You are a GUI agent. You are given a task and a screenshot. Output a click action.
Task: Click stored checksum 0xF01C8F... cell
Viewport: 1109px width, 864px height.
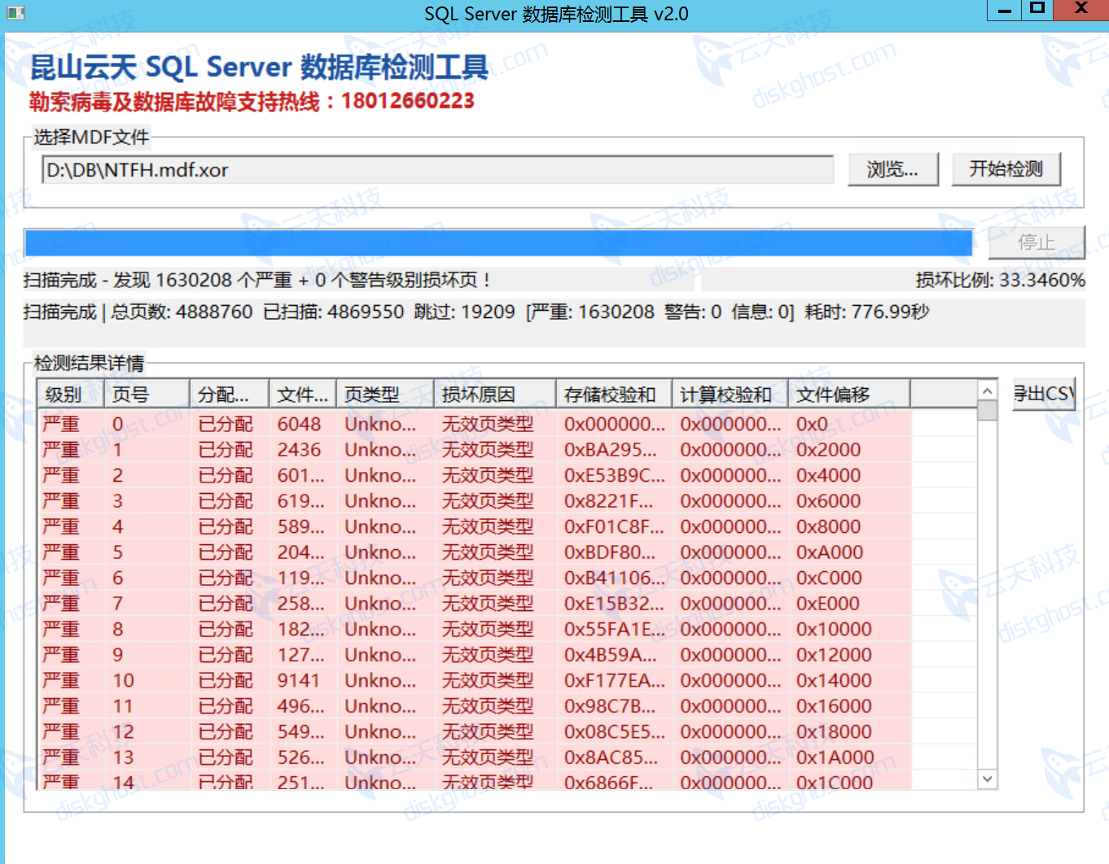coord(614,526)
